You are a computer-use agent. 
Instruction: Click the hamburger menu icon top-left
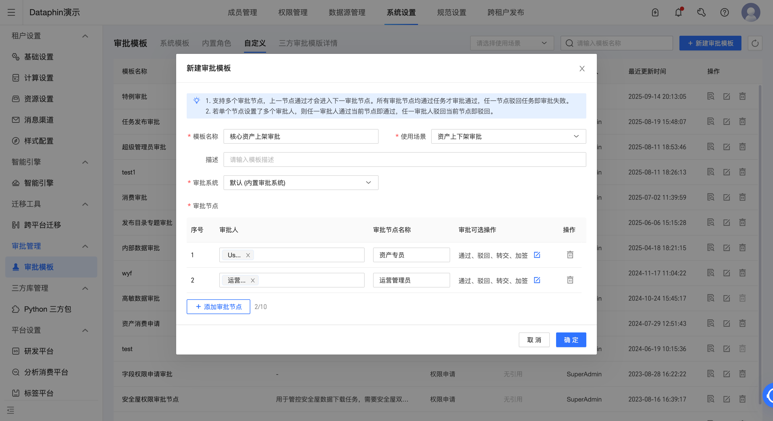pos(11,12)
